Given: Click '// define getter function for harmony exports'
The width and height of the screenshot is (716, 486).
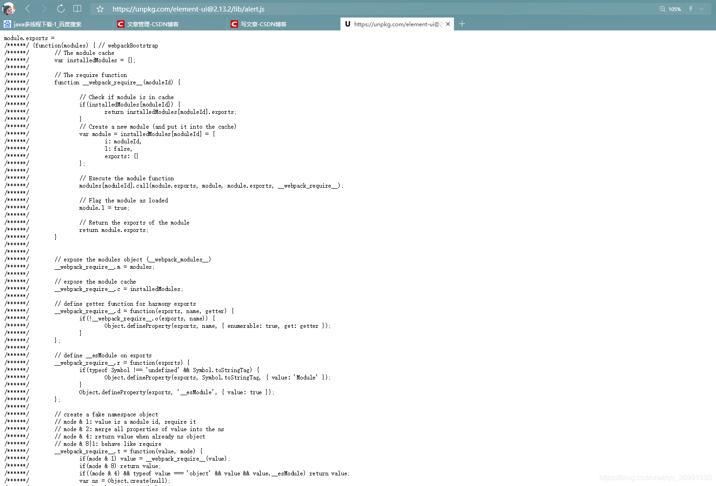Looking at the screenshot, I should [x=125, y=304].
